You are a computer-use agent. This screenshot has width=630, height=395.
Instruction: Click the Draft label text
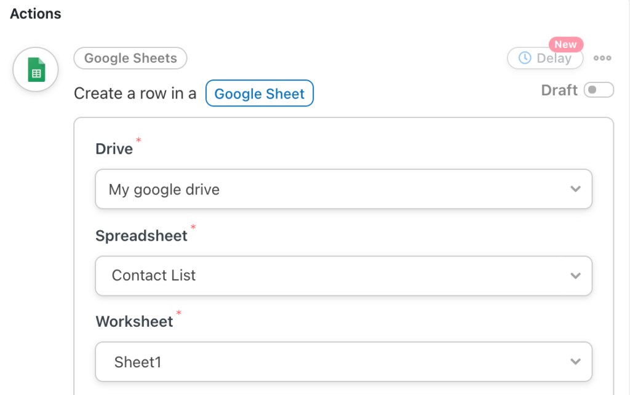559,90
